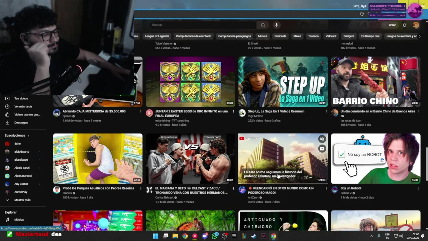
Task: Open Descargas in sidebar
Action: (x=21, y=123)
